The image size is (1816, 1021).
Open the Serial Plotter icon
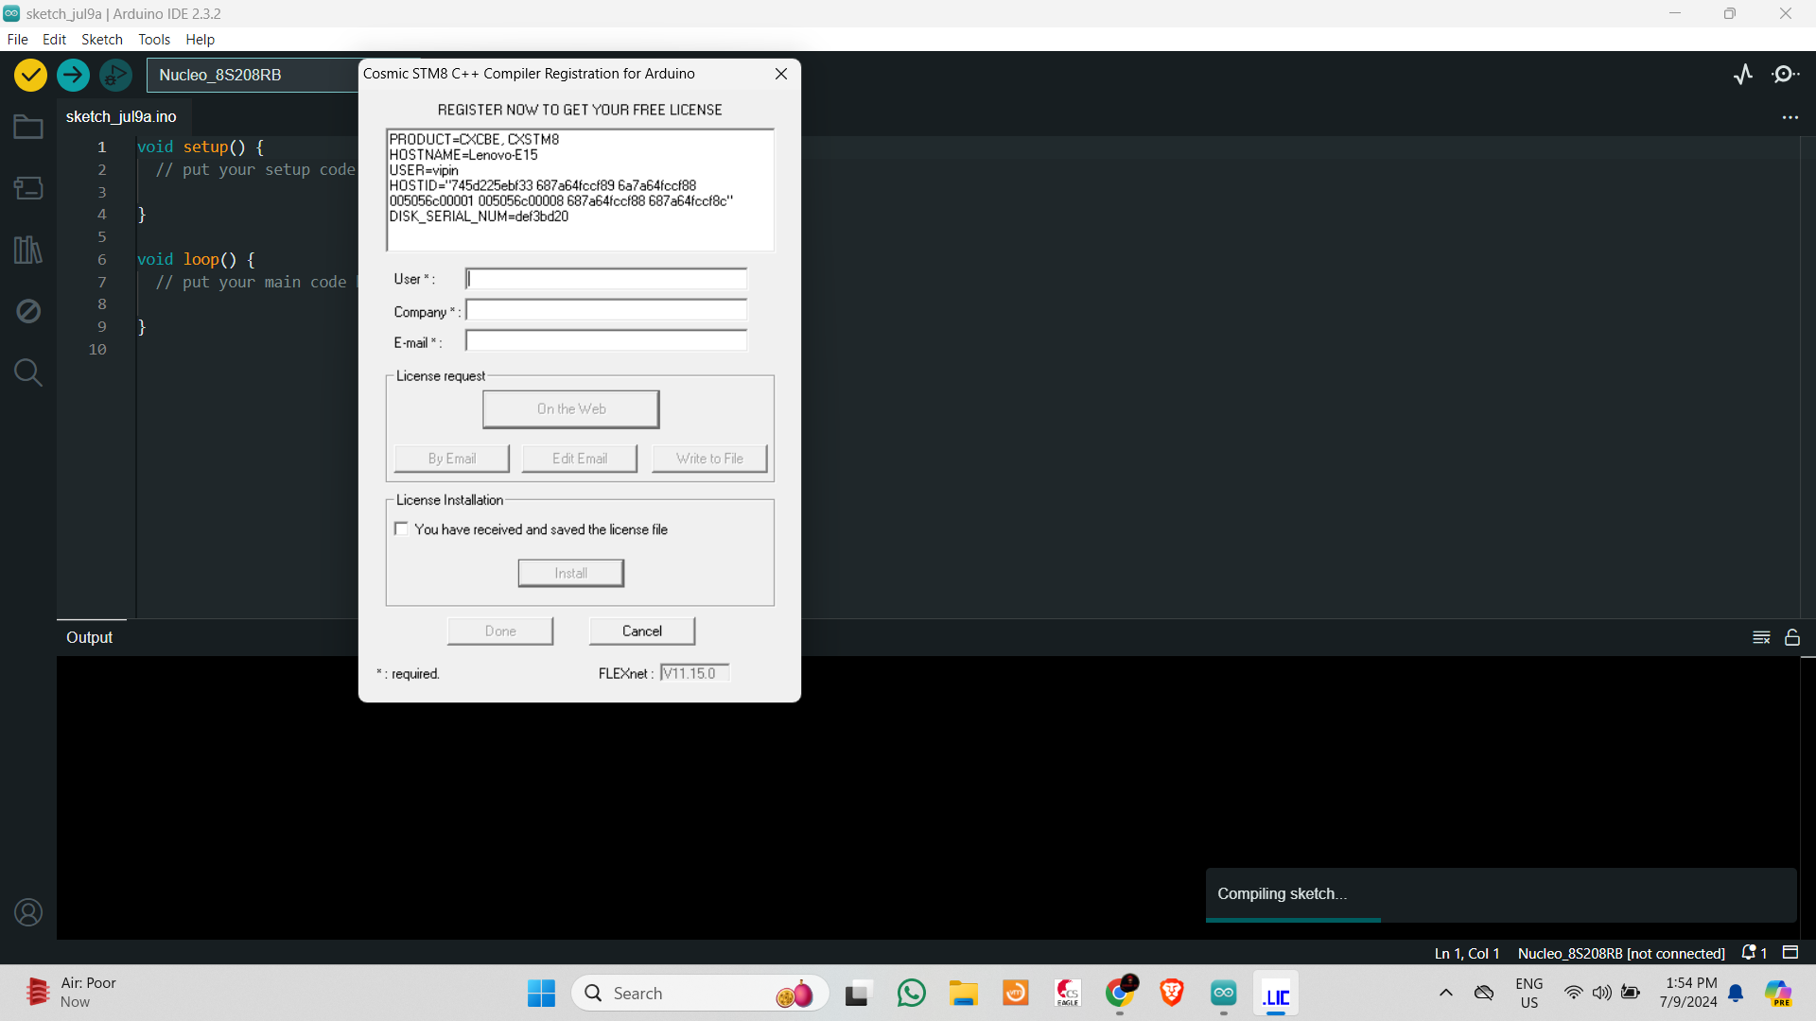click(1743, 74)
